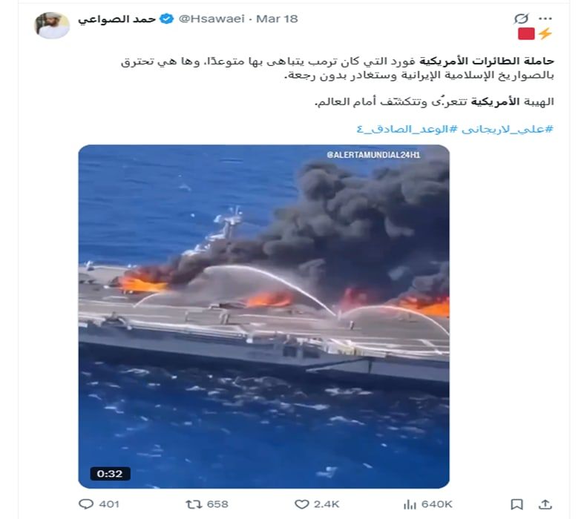
Task: Open the Mar 18 timestamp link
Action: click(277, 19)
